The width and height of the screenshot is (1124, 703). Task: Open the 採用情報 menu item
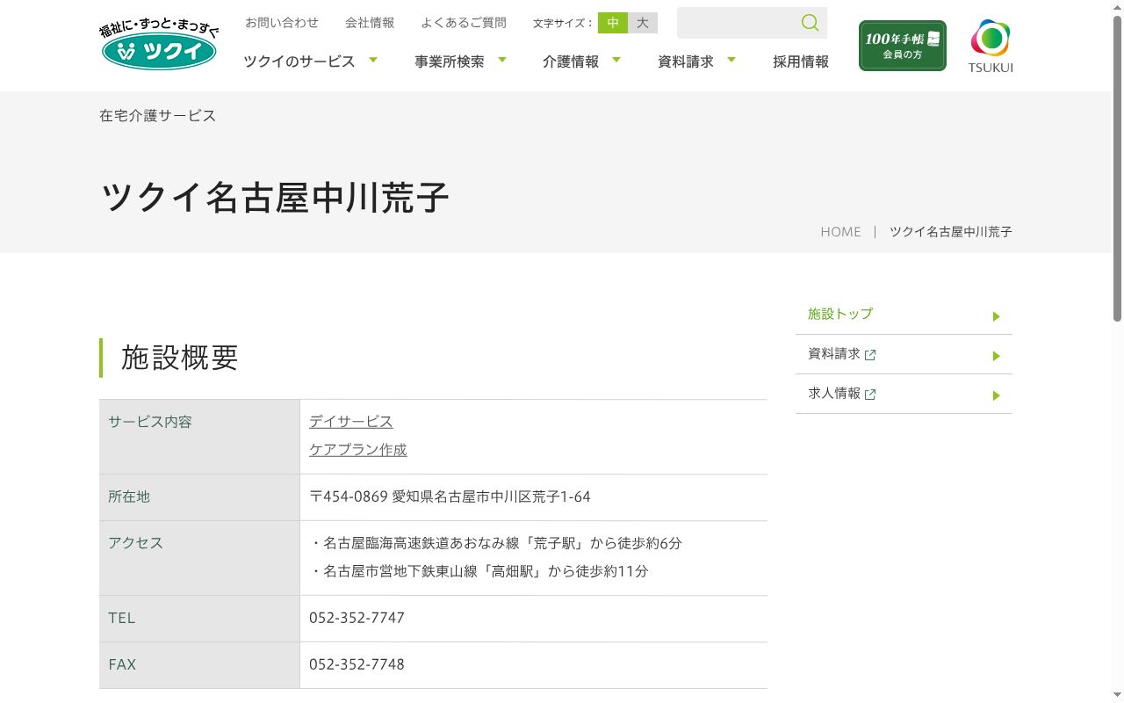801,62
